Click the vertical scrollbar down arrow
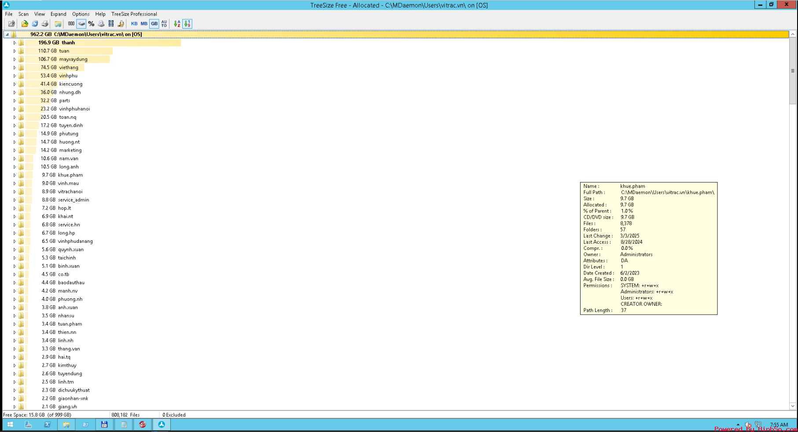 793,406
